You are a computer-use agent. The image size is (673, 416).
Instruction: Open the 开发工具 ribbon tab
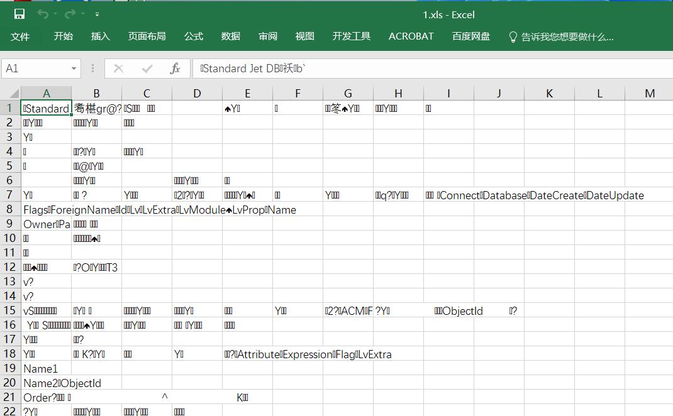click(x=352, y=36)
